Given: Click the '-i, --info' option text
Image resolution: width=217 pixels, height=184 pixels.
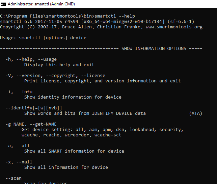Looking at the screenshot, I should pyautogui.click(x=19, y=91).
